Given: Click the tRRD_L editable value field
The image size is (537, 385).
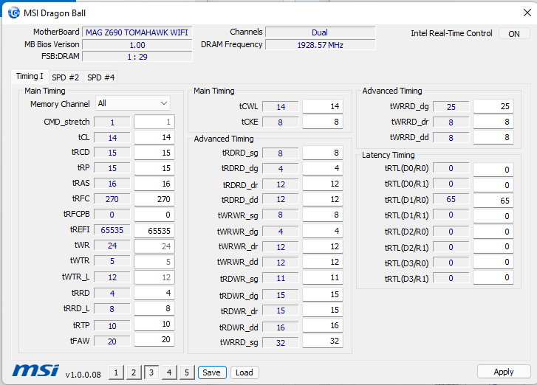Looking at the screenshot, I should [154, 308].
